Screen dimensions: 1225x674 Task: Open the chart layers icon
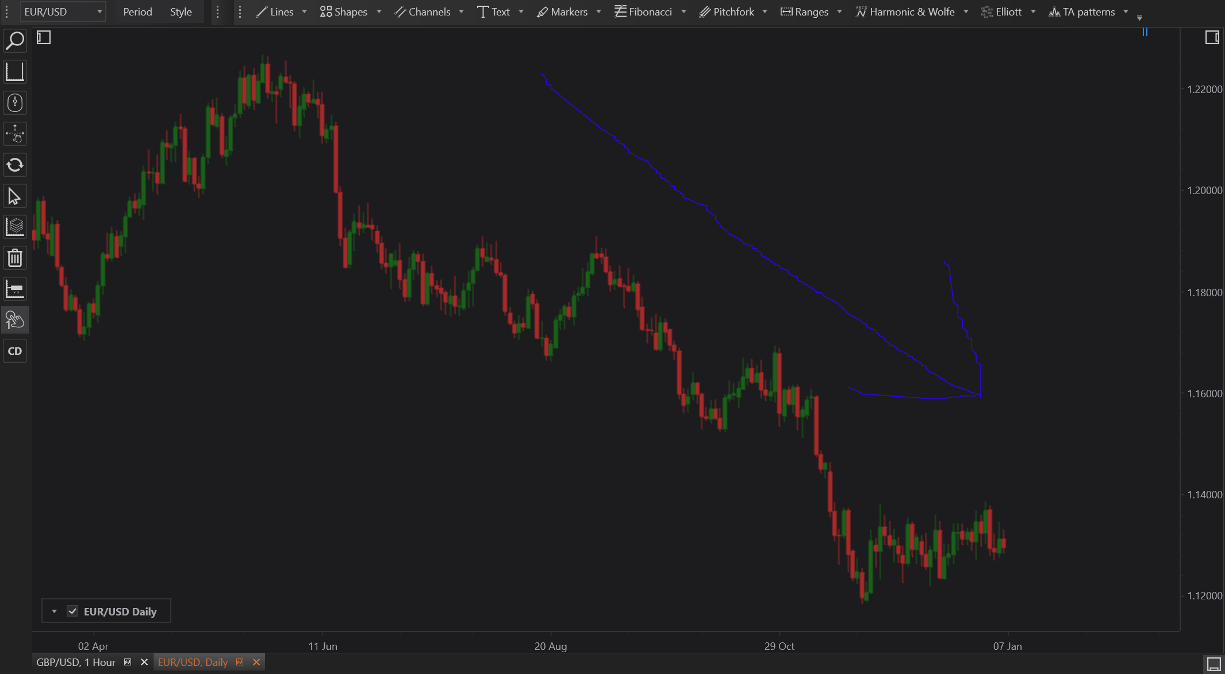click(15, 227)
